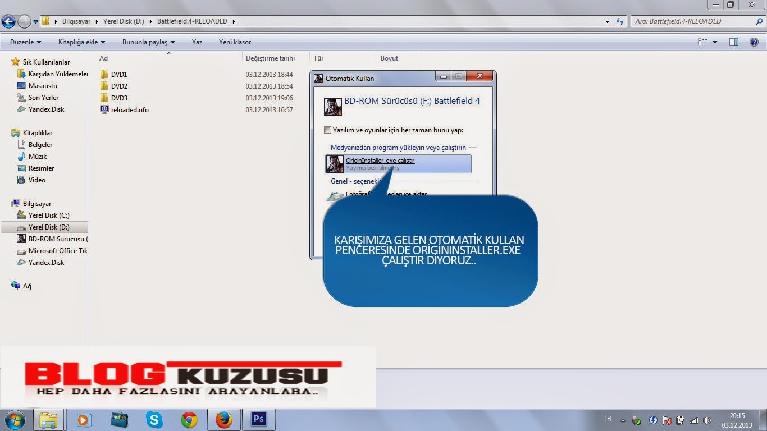Tick 'Yazılım ve oyunlar için her zaman bunu yap'
Image resolution: width=767 pixels, height=431 pixels.
pos(328,130)
